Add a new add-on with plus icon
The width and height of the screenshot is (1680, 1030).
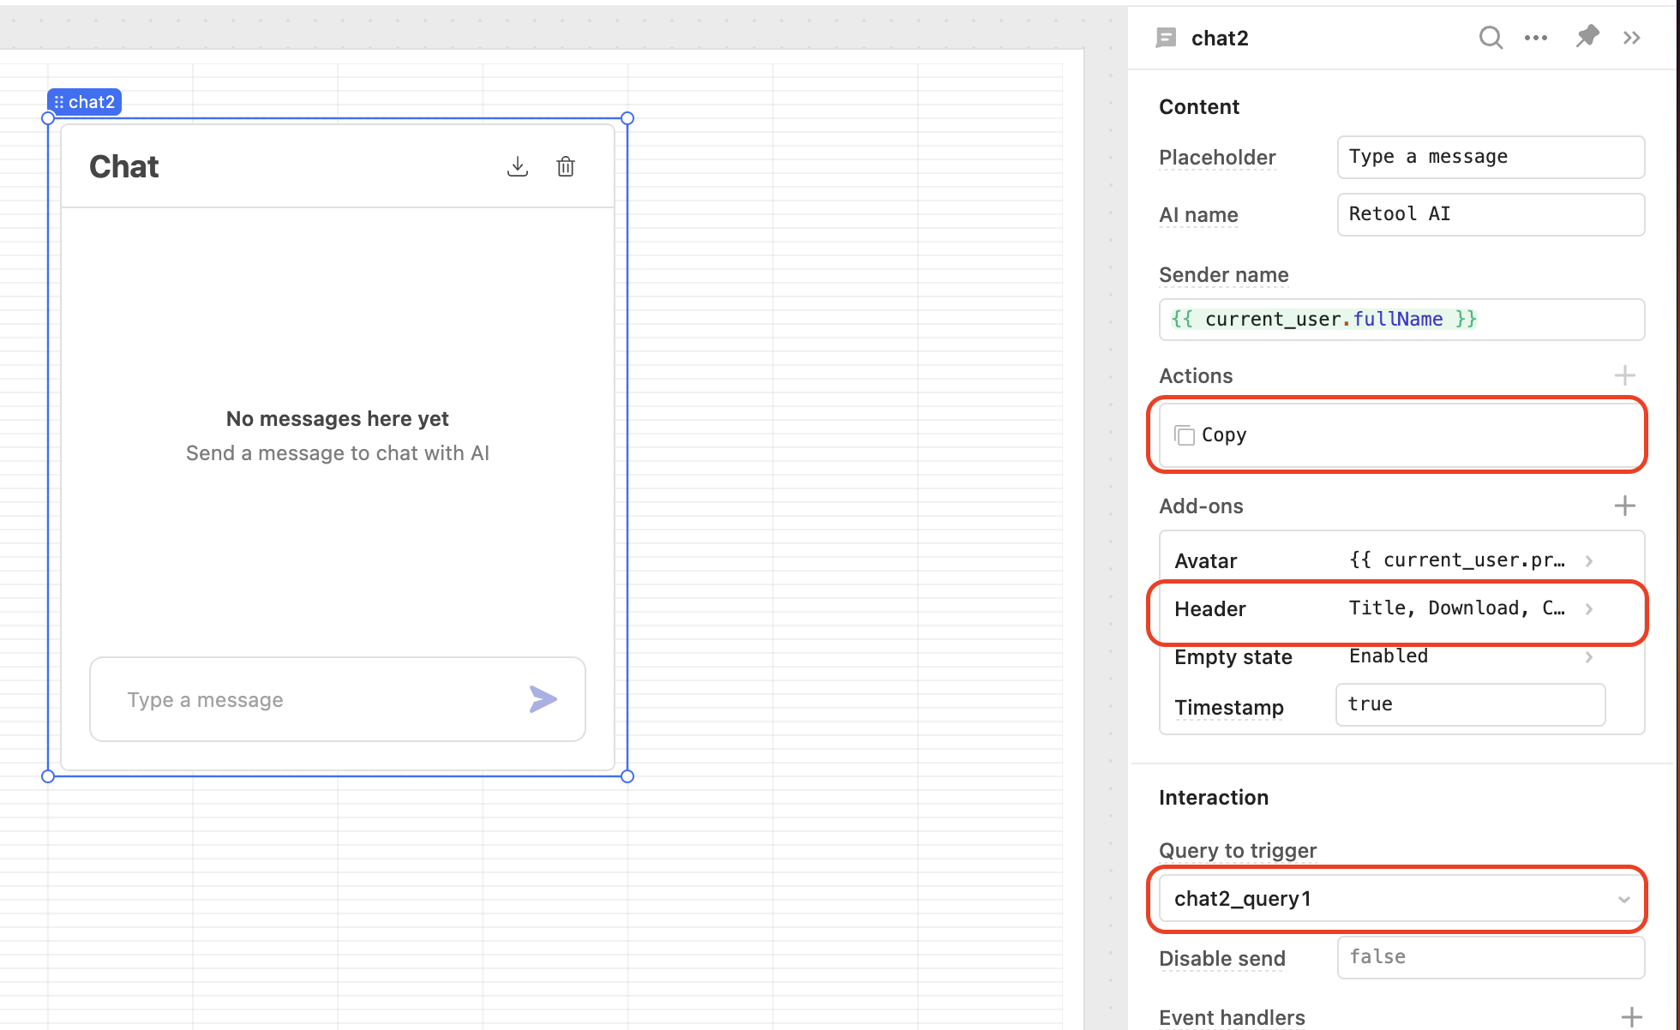tap(1624, 506)
